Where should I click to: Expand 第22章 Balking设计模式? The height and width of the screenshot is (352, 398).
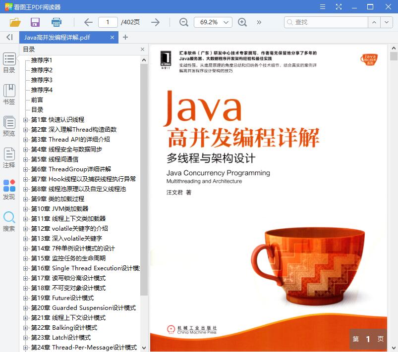(25, 328)
